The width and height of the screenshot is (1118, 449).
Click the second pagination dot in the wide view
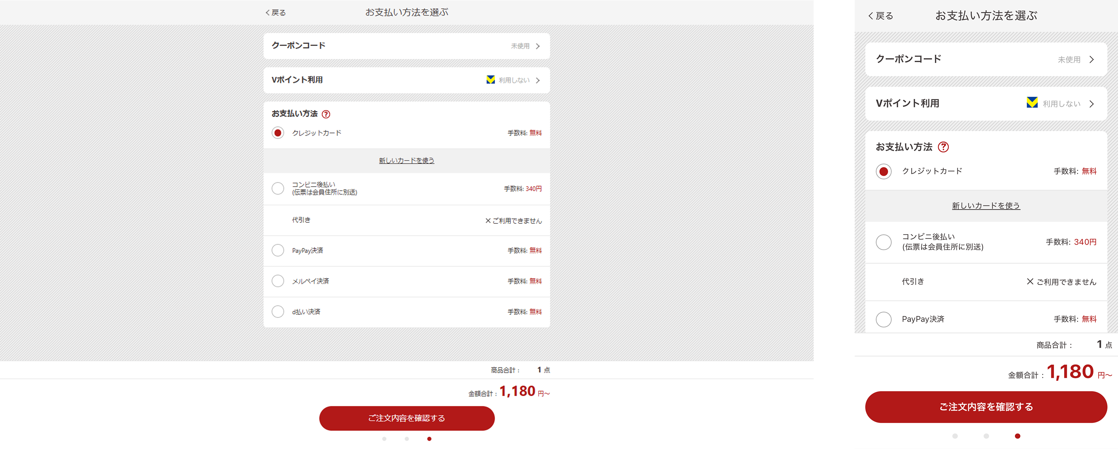click(407, 439)
